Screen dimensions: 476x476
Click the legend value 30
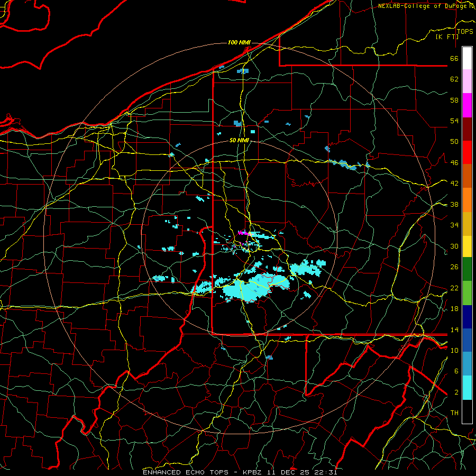pos(454,246)
